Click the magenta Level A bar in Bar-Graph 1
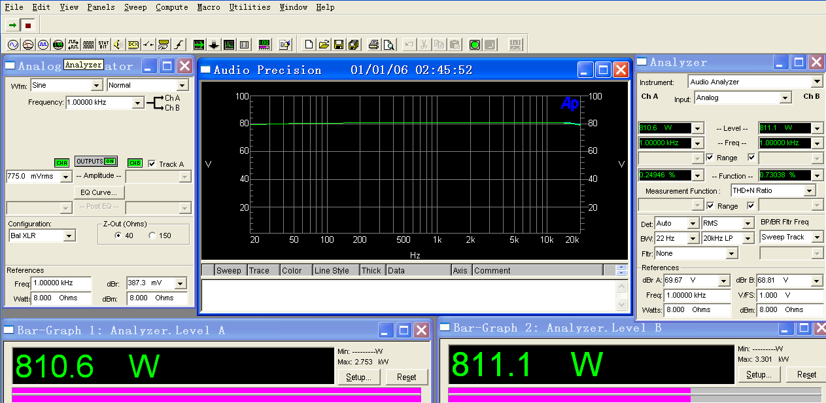The width and height of the screenshot is (826, 403). (x=216, y=394)
